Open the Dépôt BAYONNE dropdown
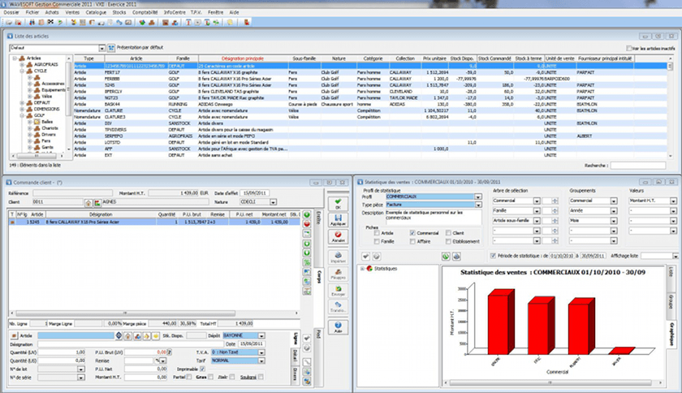682x393 pixels. pyautogui.click(x=261, y=336)
